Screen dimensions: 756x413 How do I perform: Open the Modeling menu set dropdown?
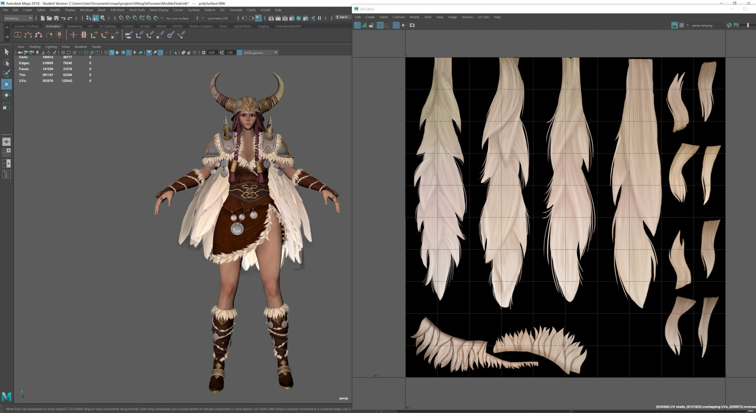point(18,18)
